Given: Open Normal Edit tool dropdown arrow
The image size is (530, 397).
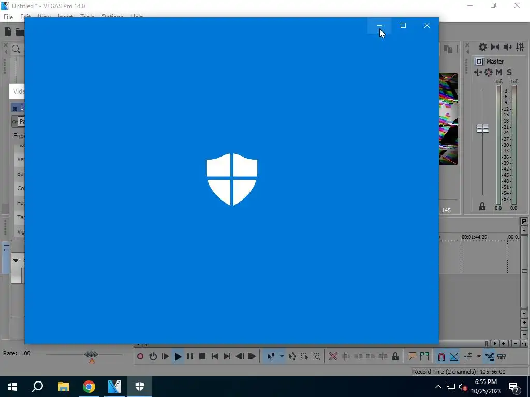Looking at the screenshot, I should (281, 356).
